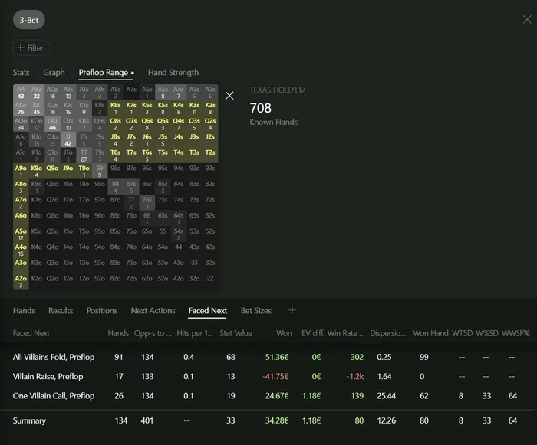Select the AQo cell showing 34
The width and height of the screenshot is (537, 445).
tap(21, 124)
